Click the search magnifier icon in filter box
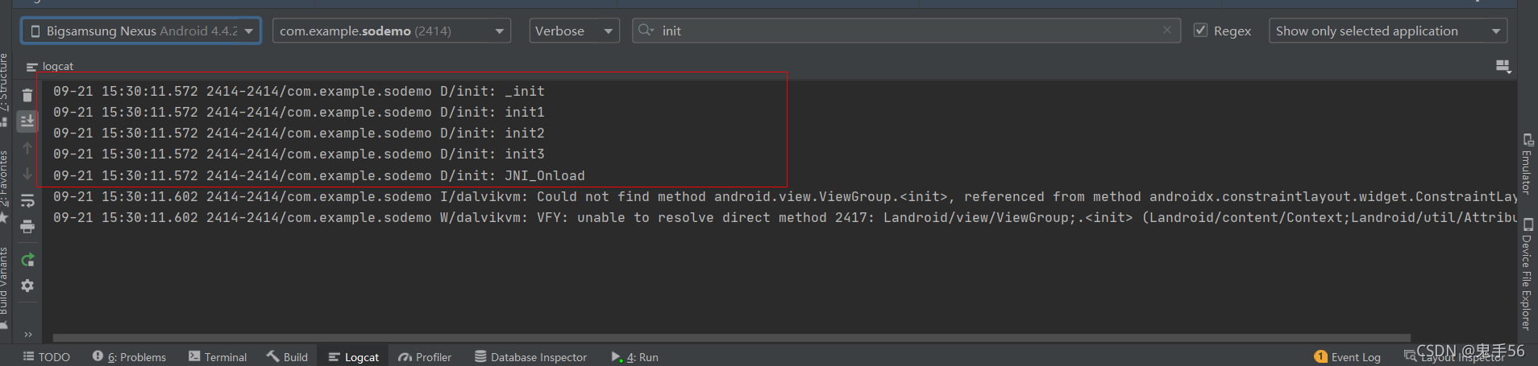 point(646,31)
